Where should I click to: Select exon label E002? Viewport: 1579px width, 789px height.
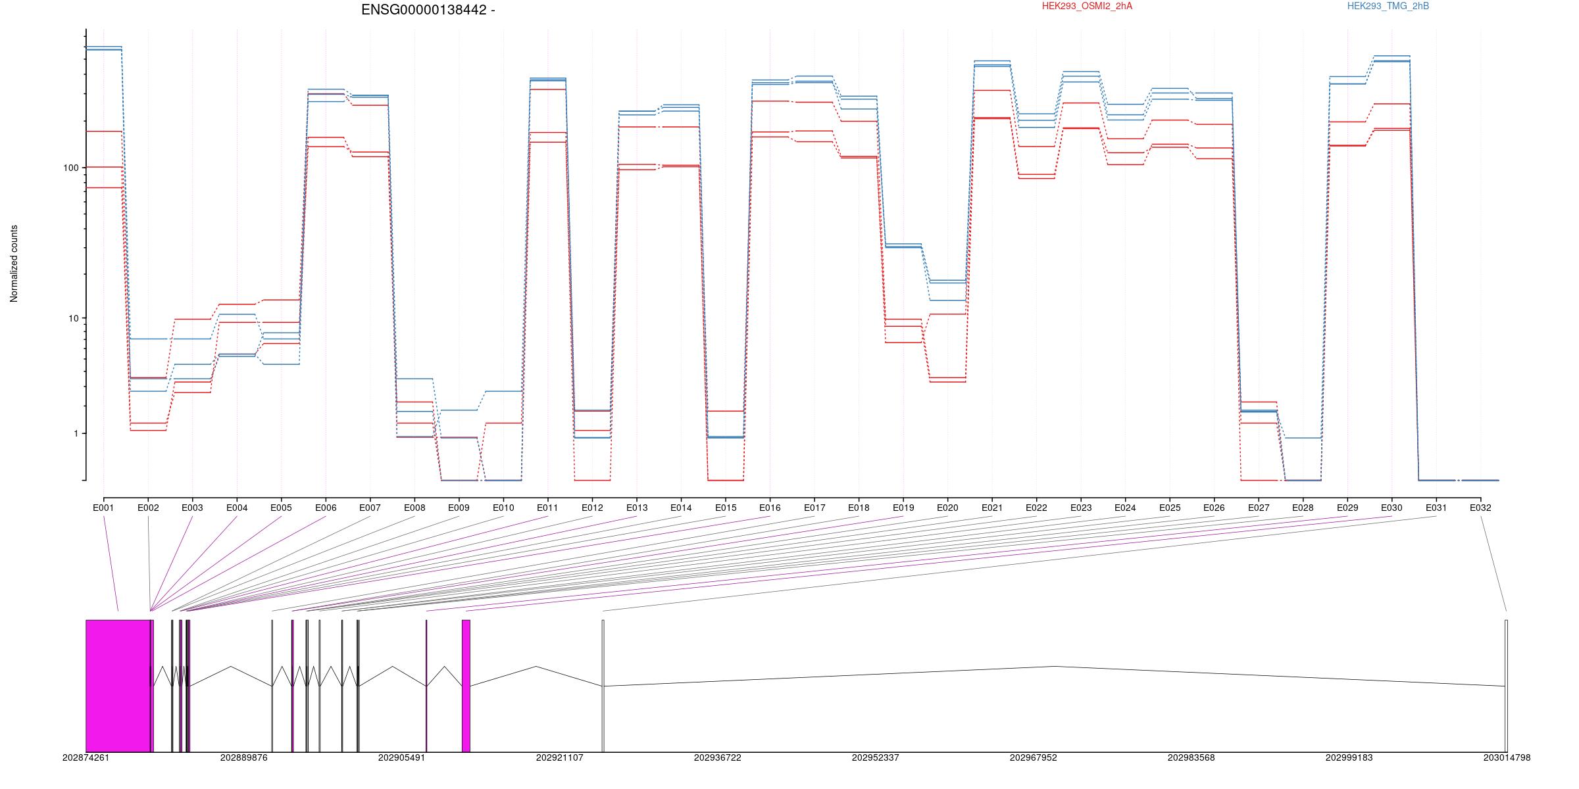[x=148, y=508]
